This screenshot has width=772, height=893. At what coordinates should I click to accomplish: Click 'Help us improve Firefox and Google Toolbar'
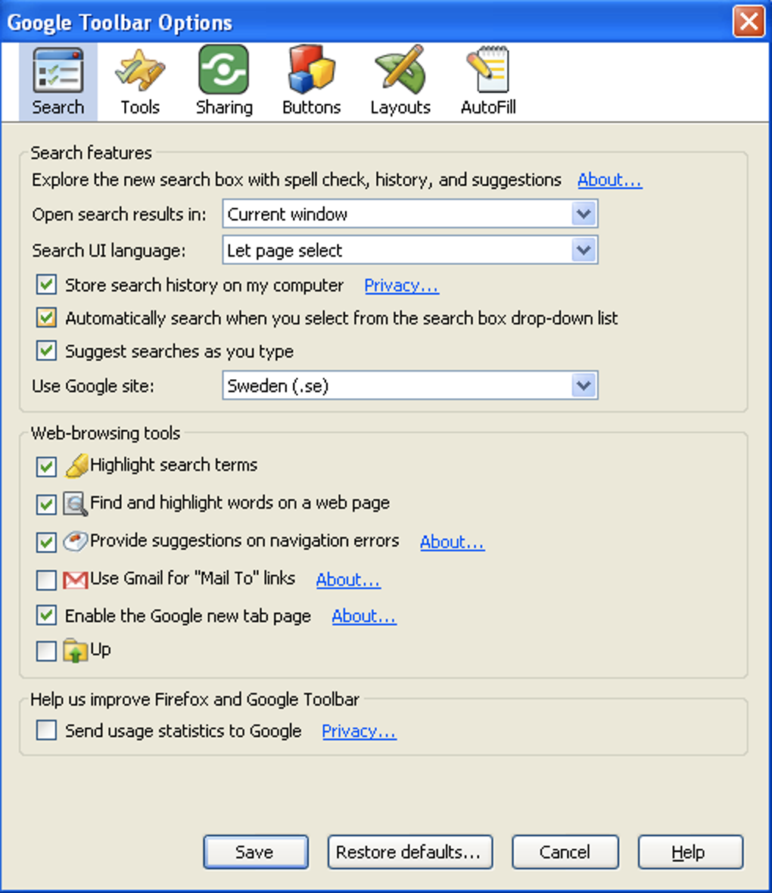point(195,699)
